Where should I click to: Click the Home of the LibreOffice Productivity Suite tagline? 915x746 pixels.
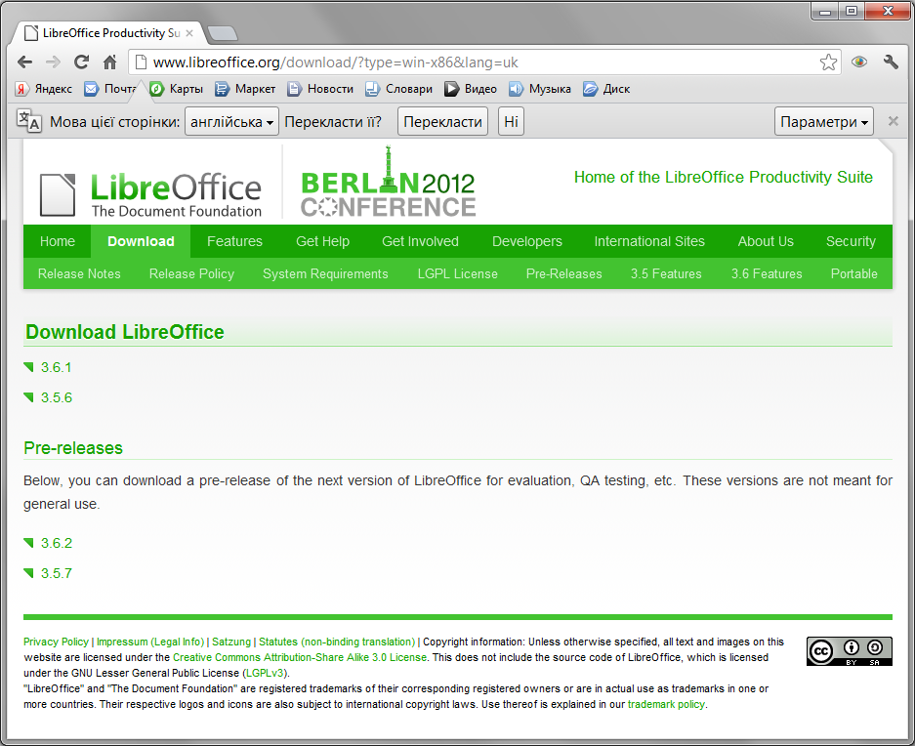pos(723,177)
